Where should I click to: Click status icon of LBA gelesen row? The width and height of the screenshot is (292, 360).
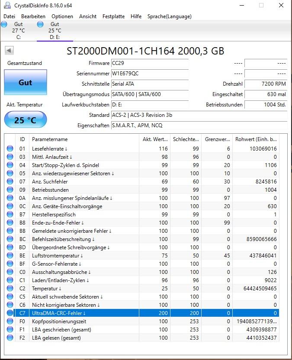click(10, 338)
